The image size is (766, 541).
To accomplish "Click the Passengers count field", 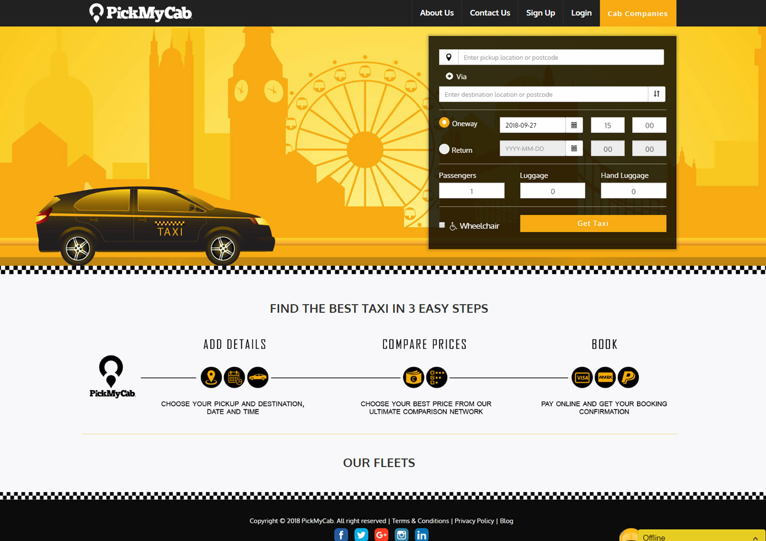I will [471, 191].
